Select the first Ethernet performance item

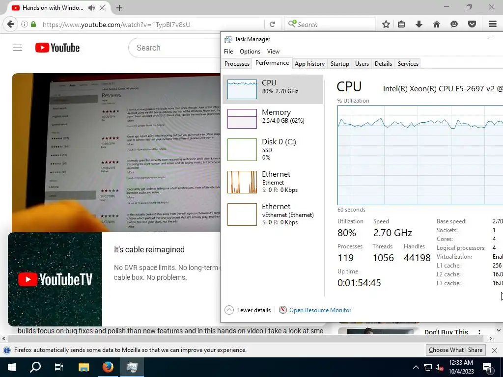[x=273, y=182]
